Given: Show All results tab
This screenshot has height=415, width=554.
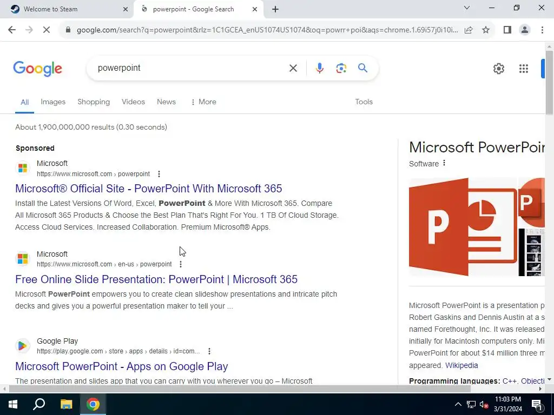Looking at the screenshot, I should click(x=24, y=102).
